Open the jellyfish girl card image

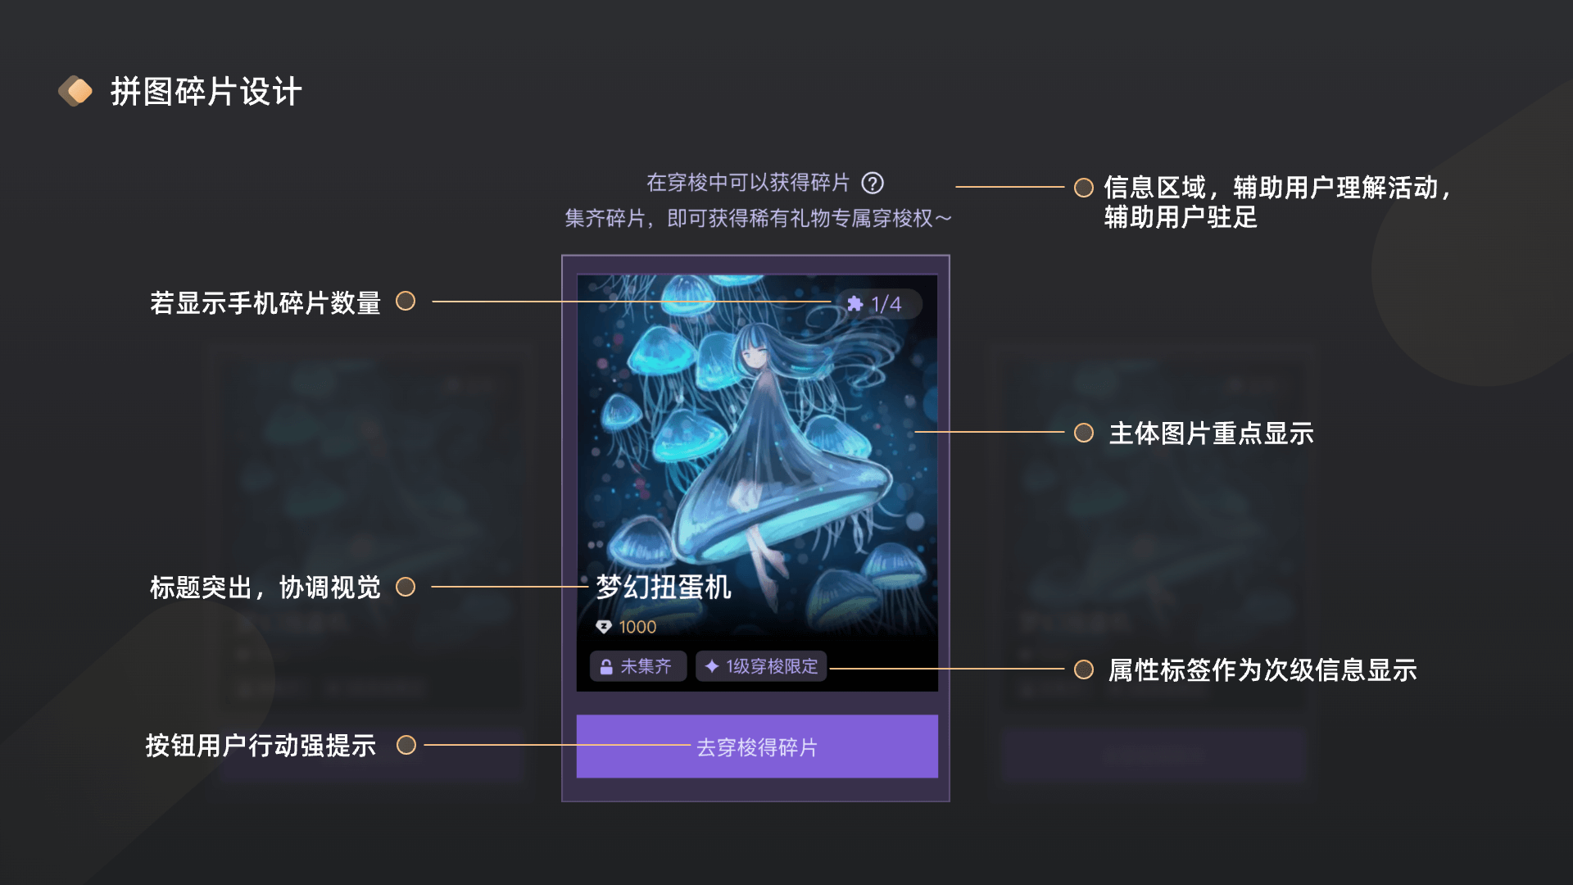pos(757,483)
